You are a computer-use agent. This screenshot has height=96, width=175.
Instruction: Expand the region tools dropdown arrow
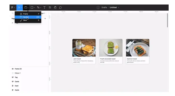pos(28,8)
